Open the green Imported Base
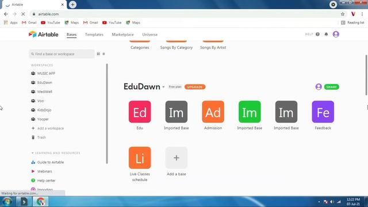 [x=250, y=112]
